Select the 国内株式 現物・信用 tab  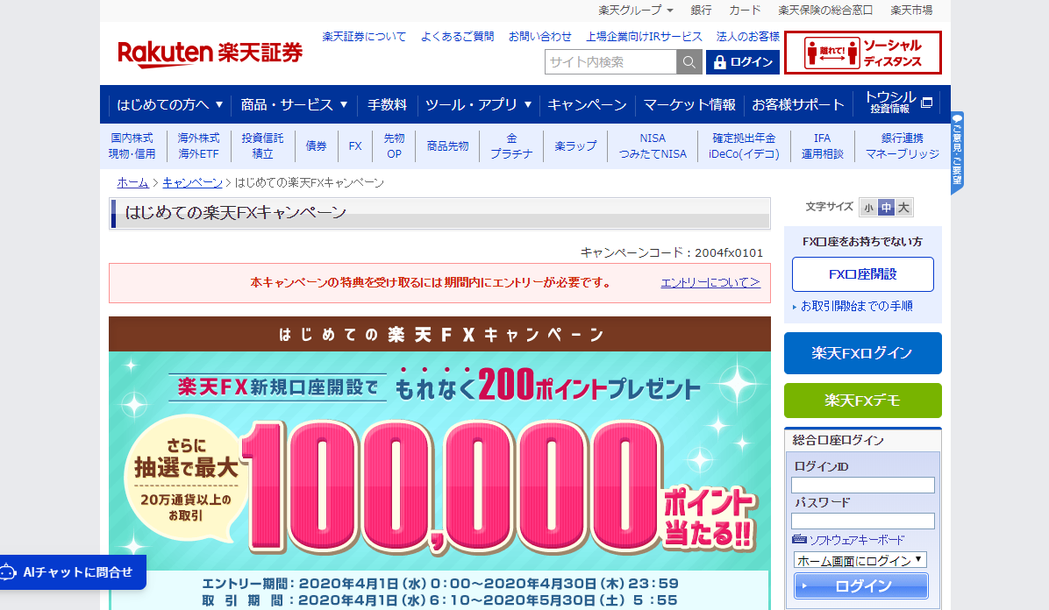click(x=132, y=145)
